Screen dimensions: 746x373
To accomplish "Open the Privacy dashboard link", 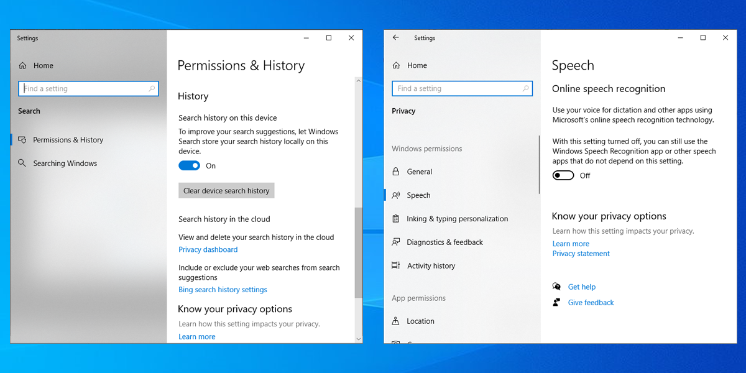I will click(208, 250).
